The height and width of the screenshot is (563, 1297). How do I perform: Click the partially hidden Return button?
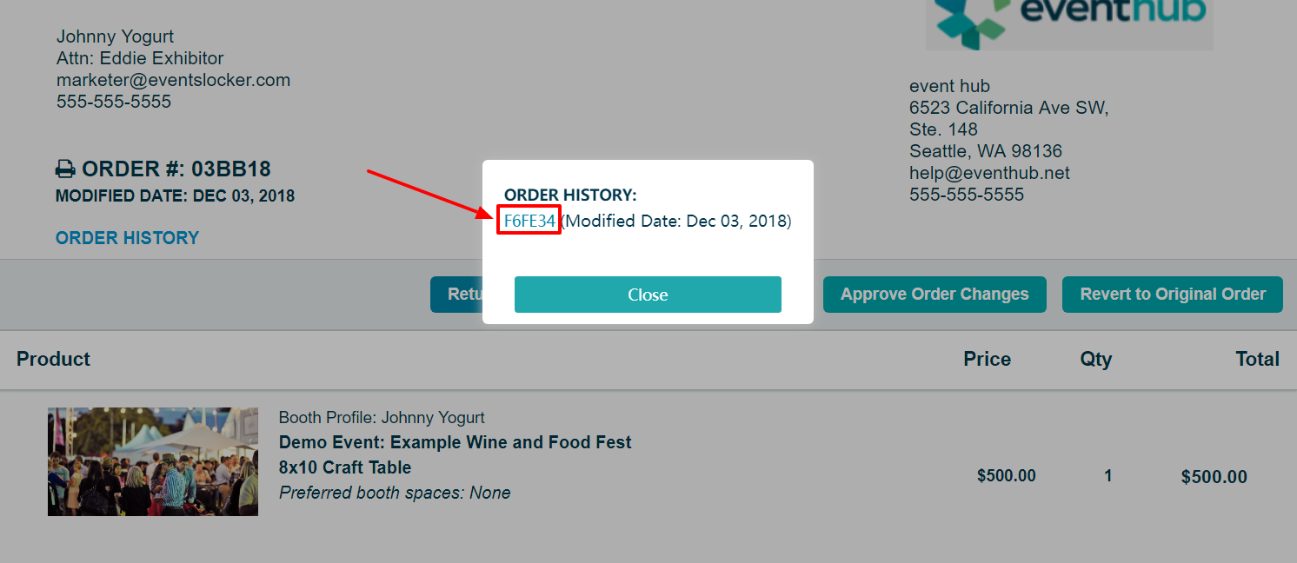(456, 295)
